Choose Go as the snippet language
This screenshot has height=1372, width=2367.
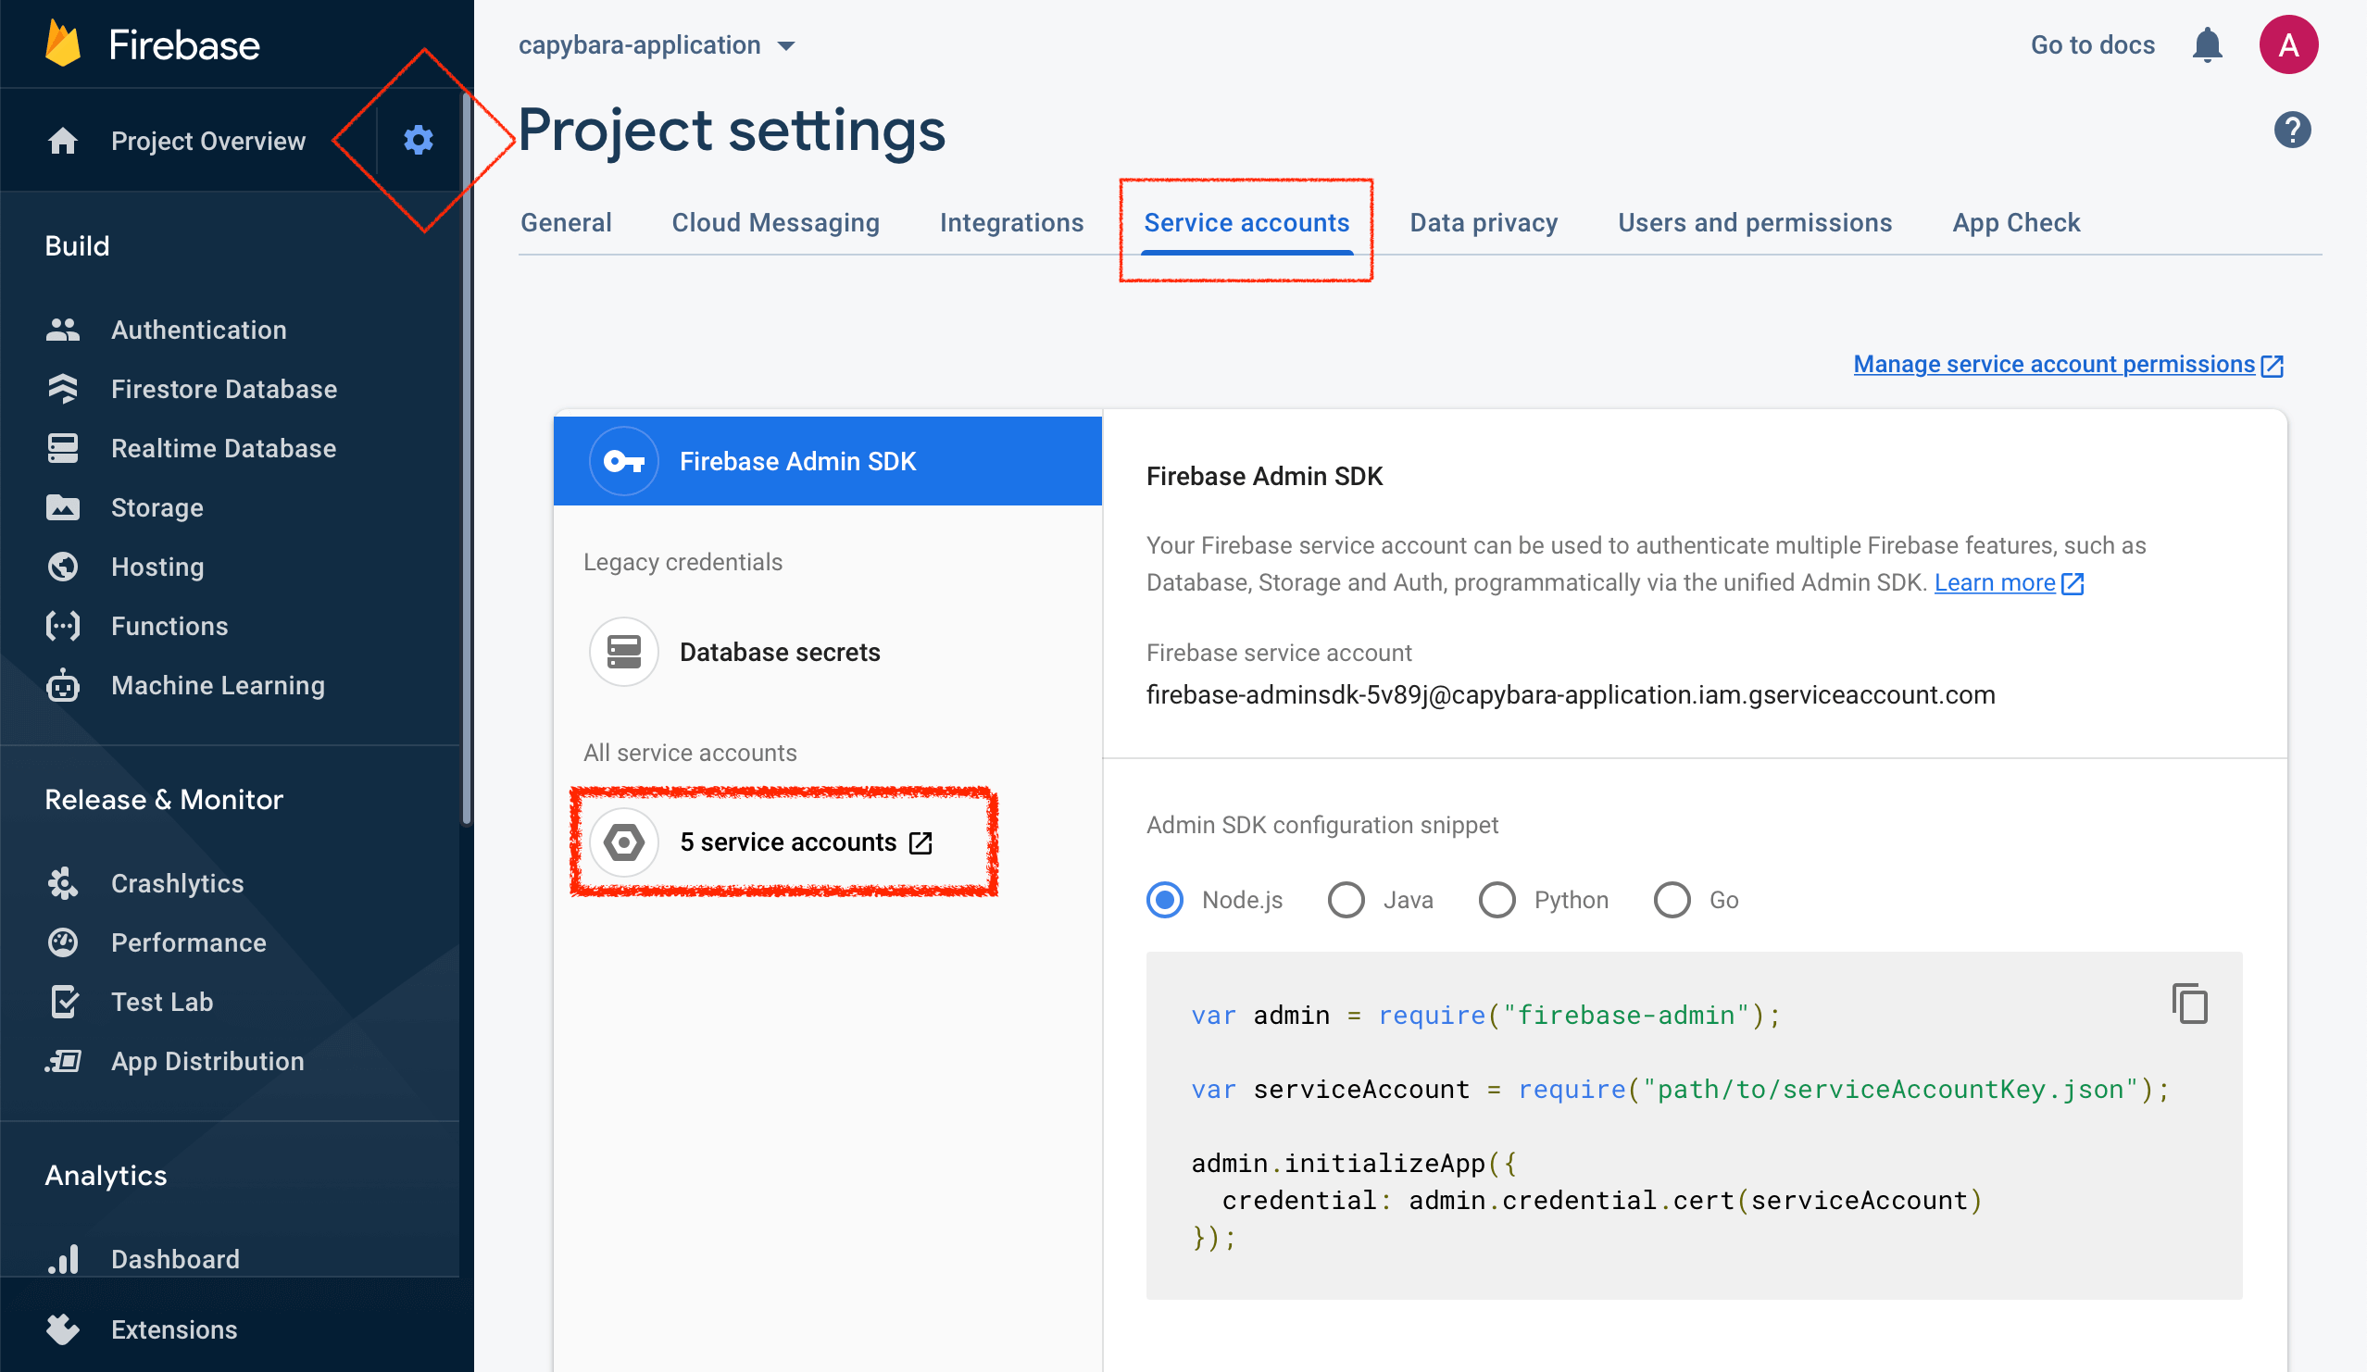pos(1672,900)
